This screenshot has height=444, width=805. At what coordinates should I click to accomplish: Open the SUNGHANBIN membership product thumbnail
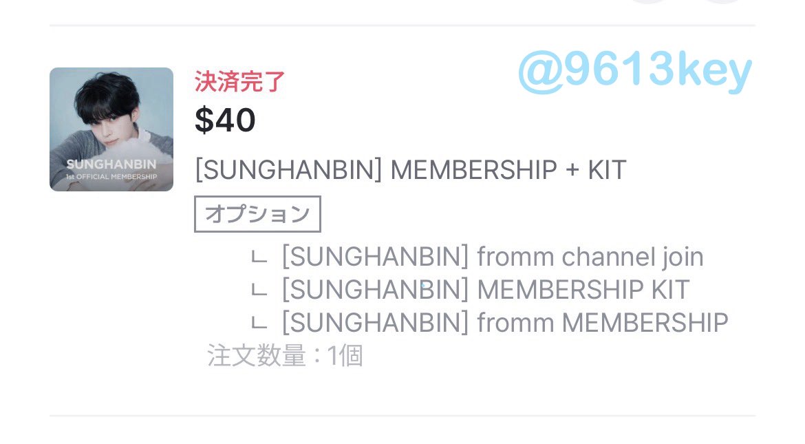click(x=111, y=129)
